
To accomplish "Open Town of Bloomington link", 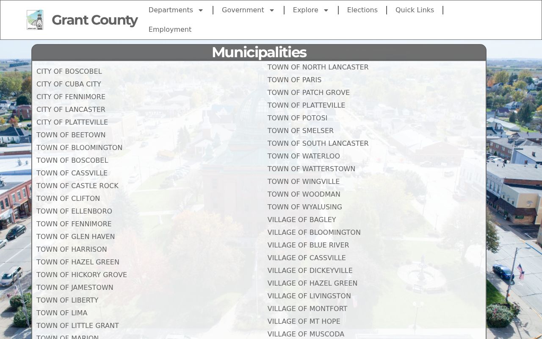I will [79, 147].
